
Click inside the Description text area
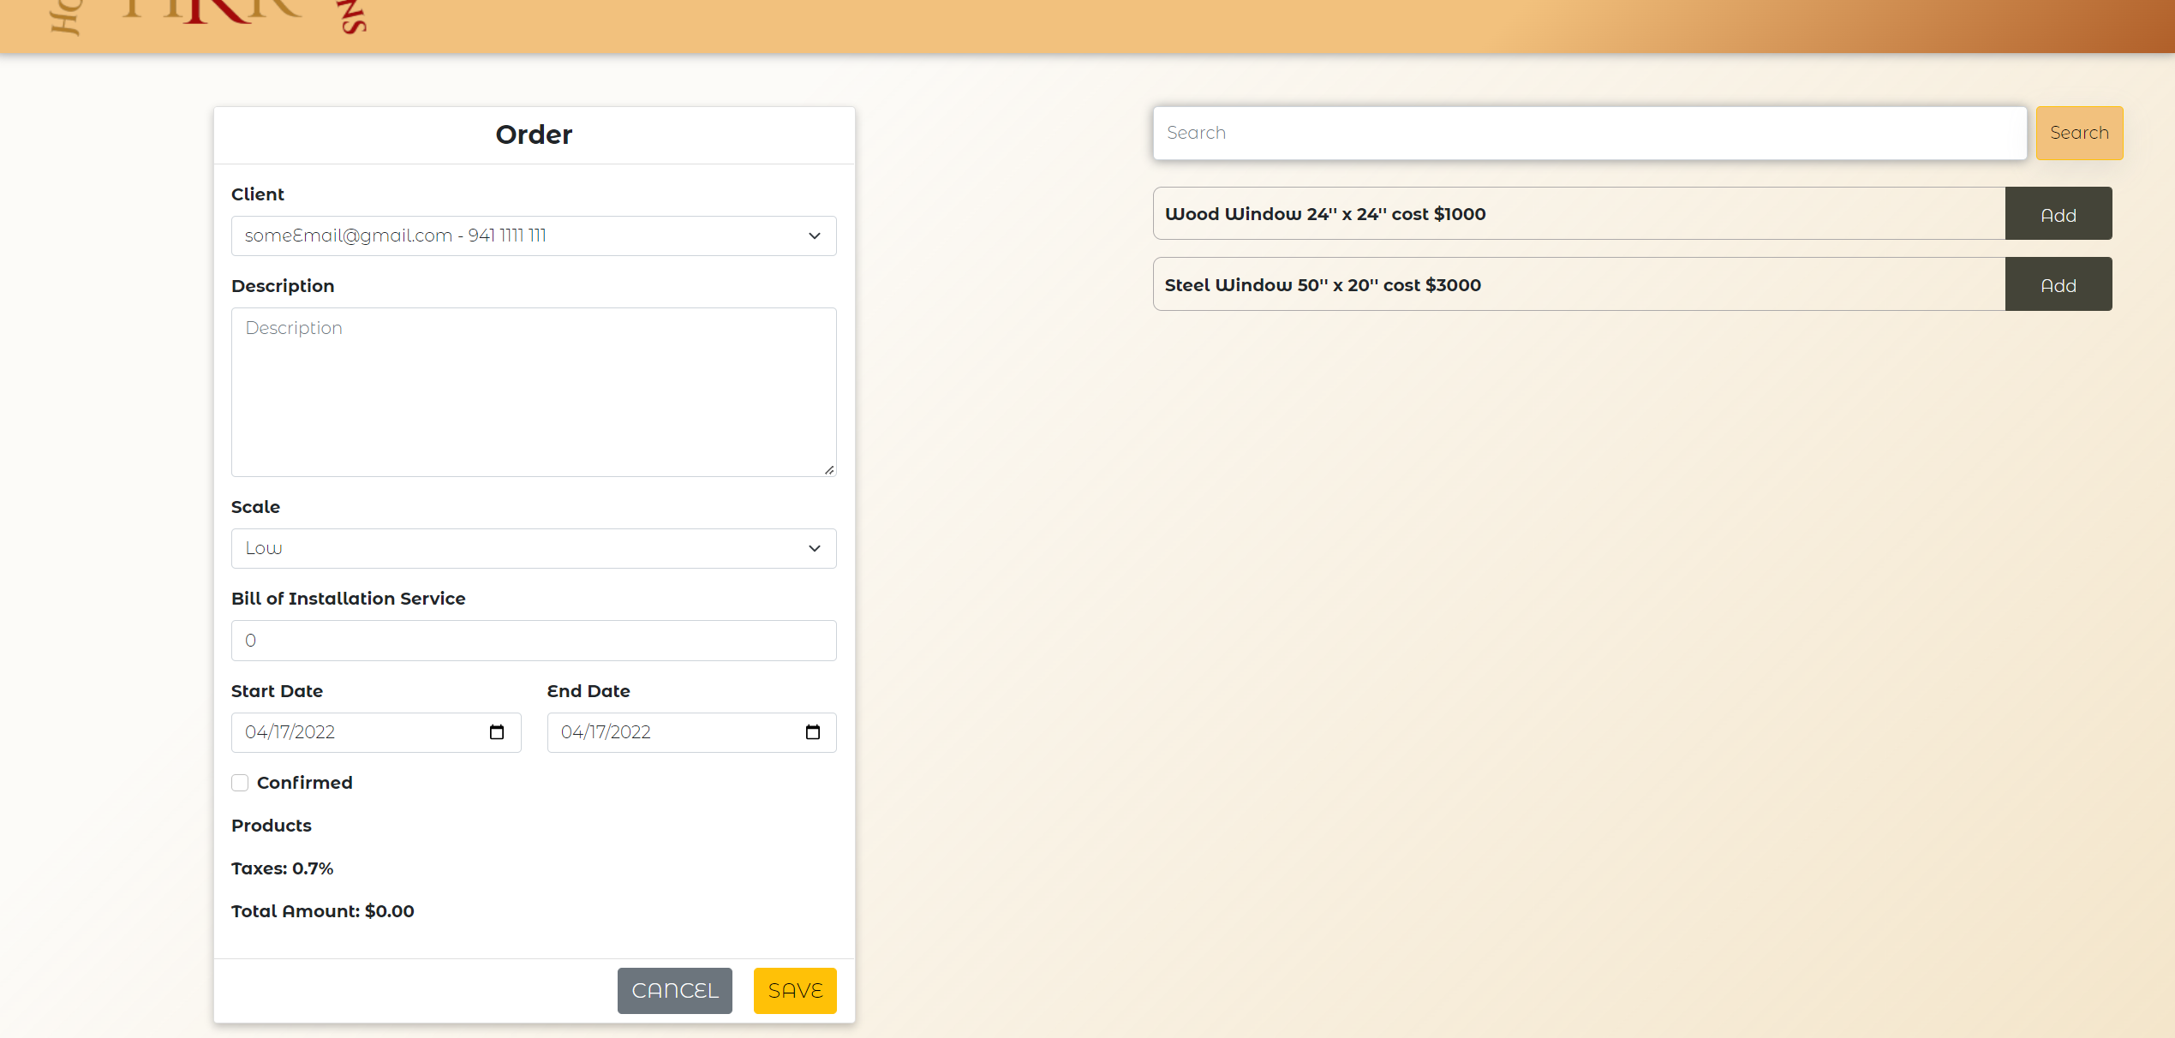[533, 392]
